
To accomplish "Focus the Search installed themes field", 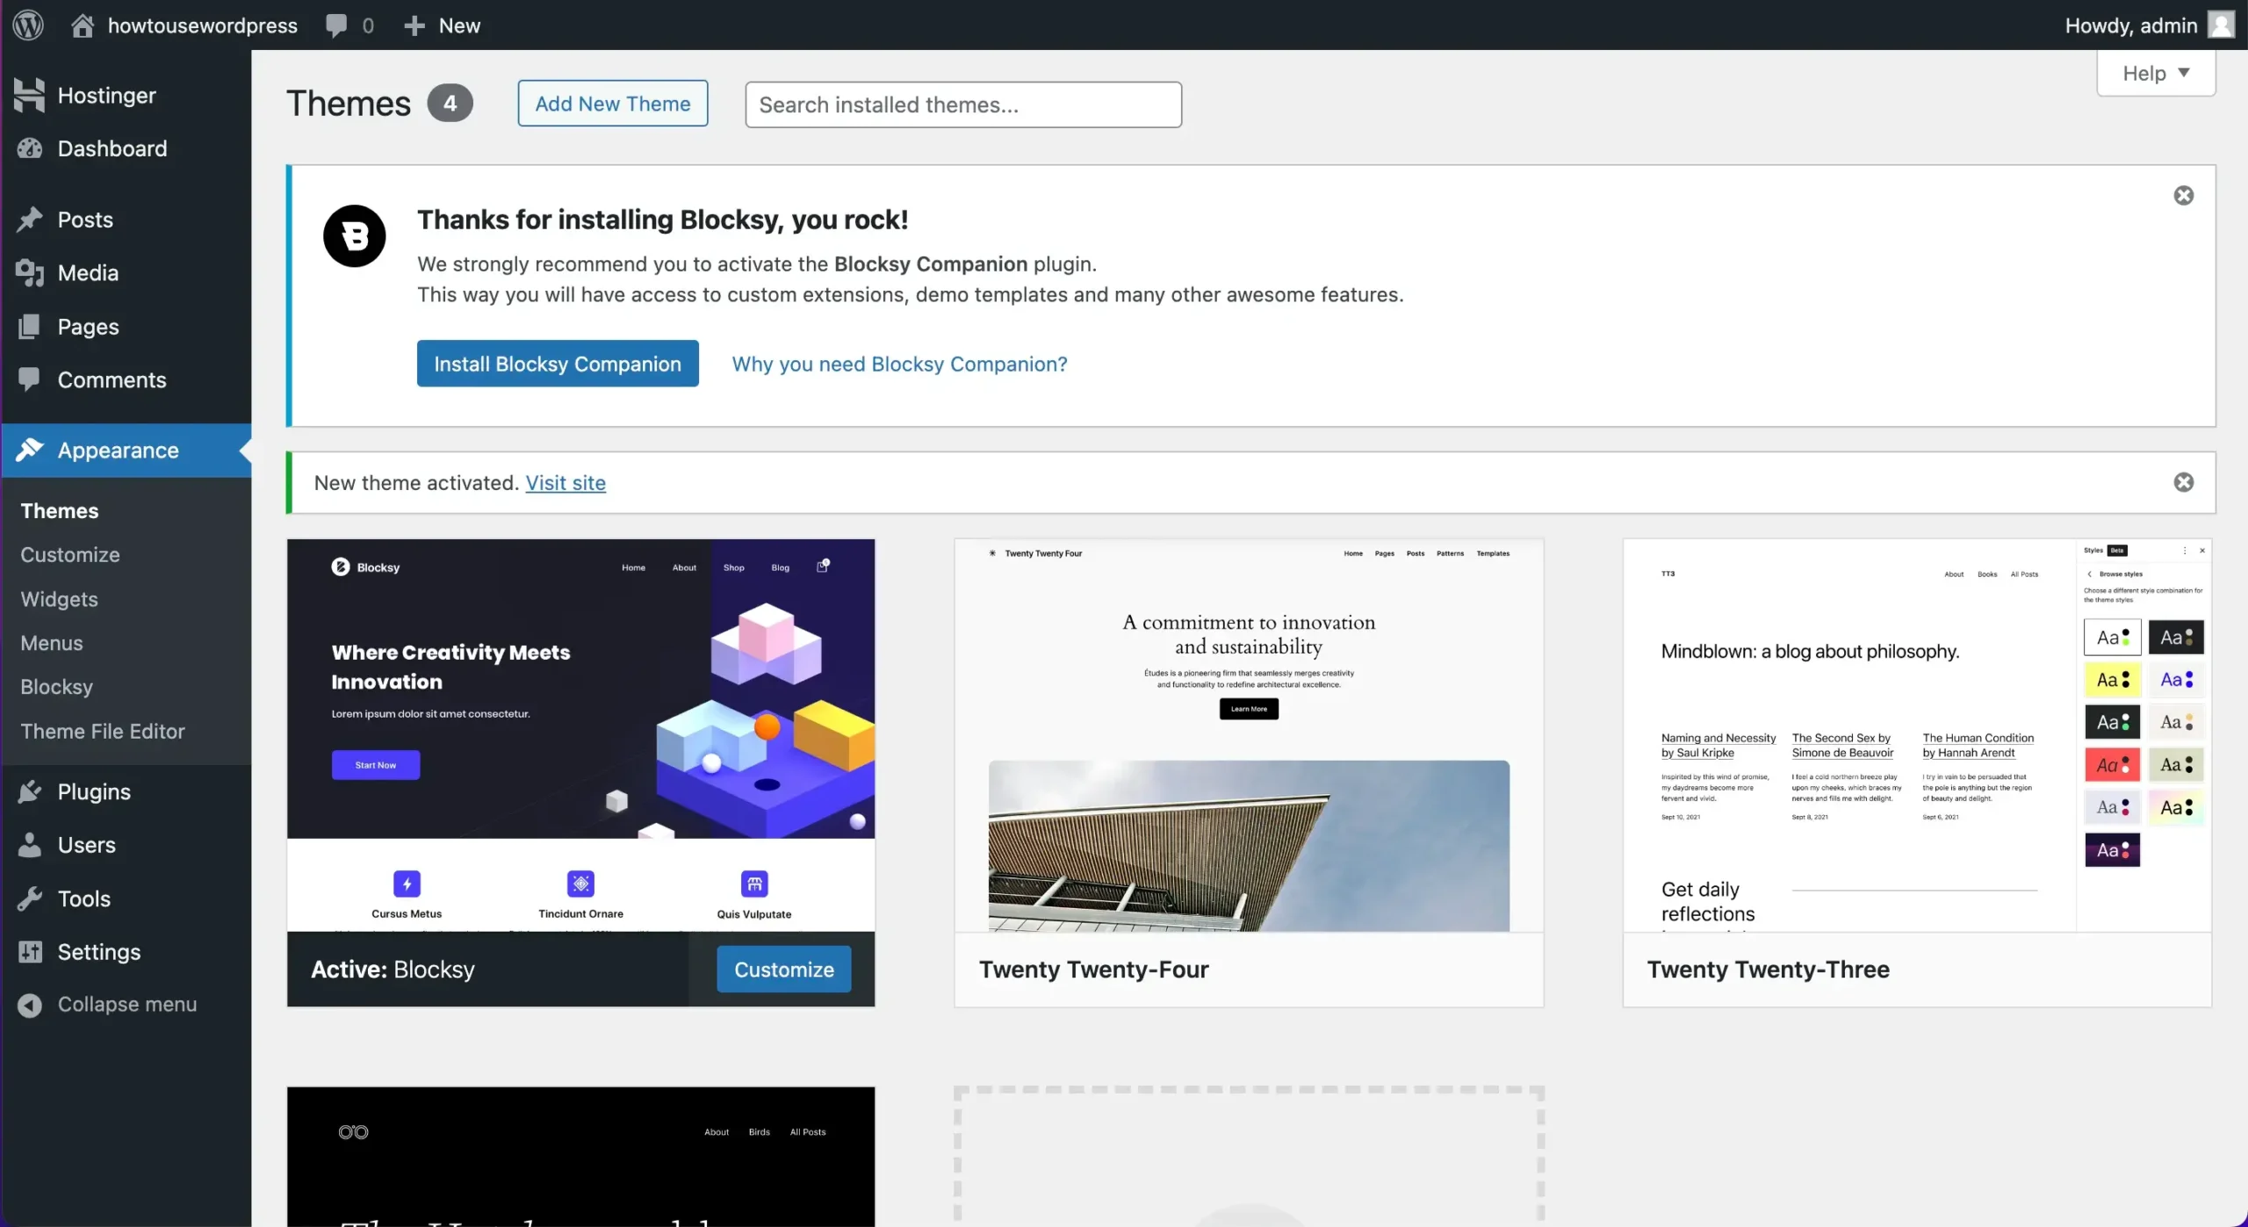I will pos(963,105).
